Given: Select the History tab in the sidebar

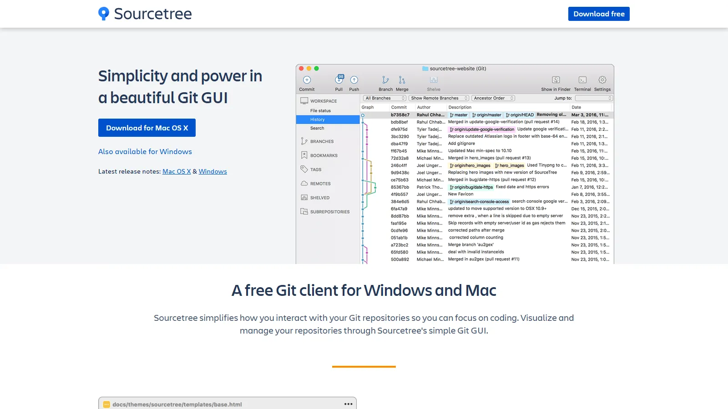Looking at the screenshot, I should [316, 119].
